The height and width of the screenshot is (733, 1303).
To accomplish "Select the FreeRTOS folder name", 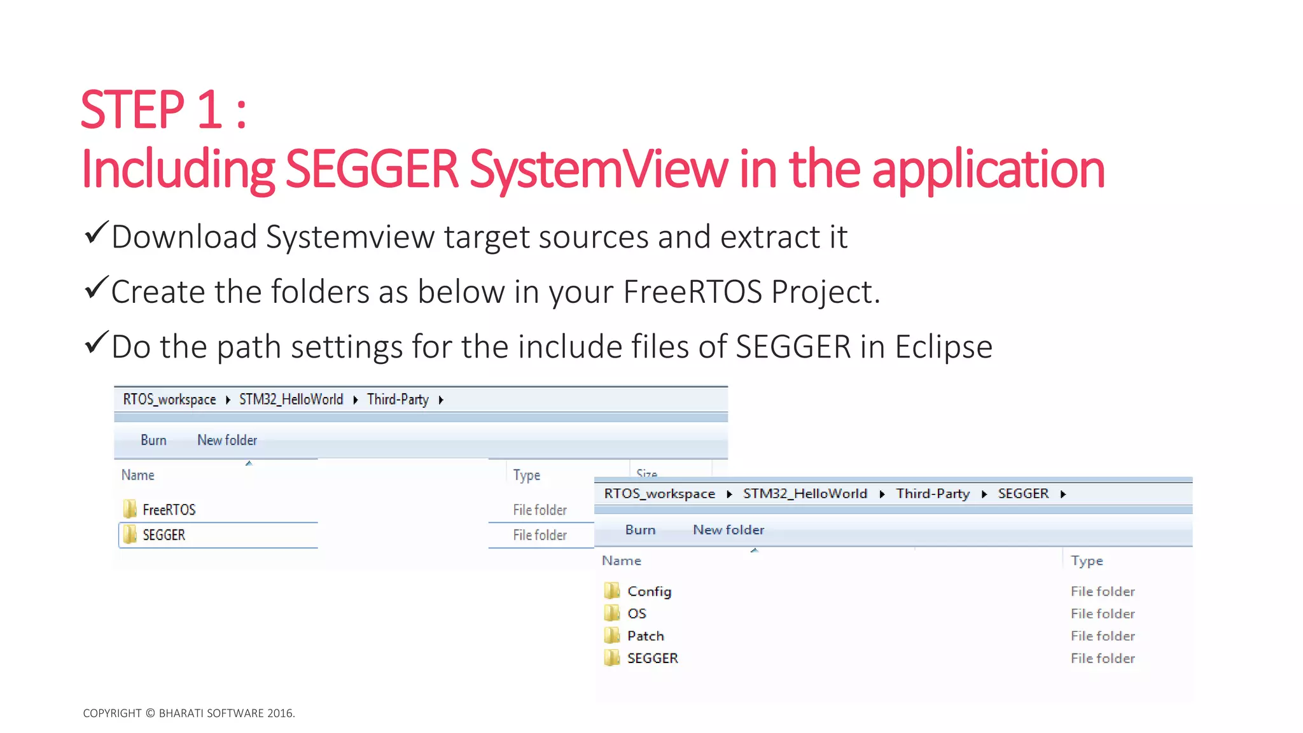I will [169, 510].
